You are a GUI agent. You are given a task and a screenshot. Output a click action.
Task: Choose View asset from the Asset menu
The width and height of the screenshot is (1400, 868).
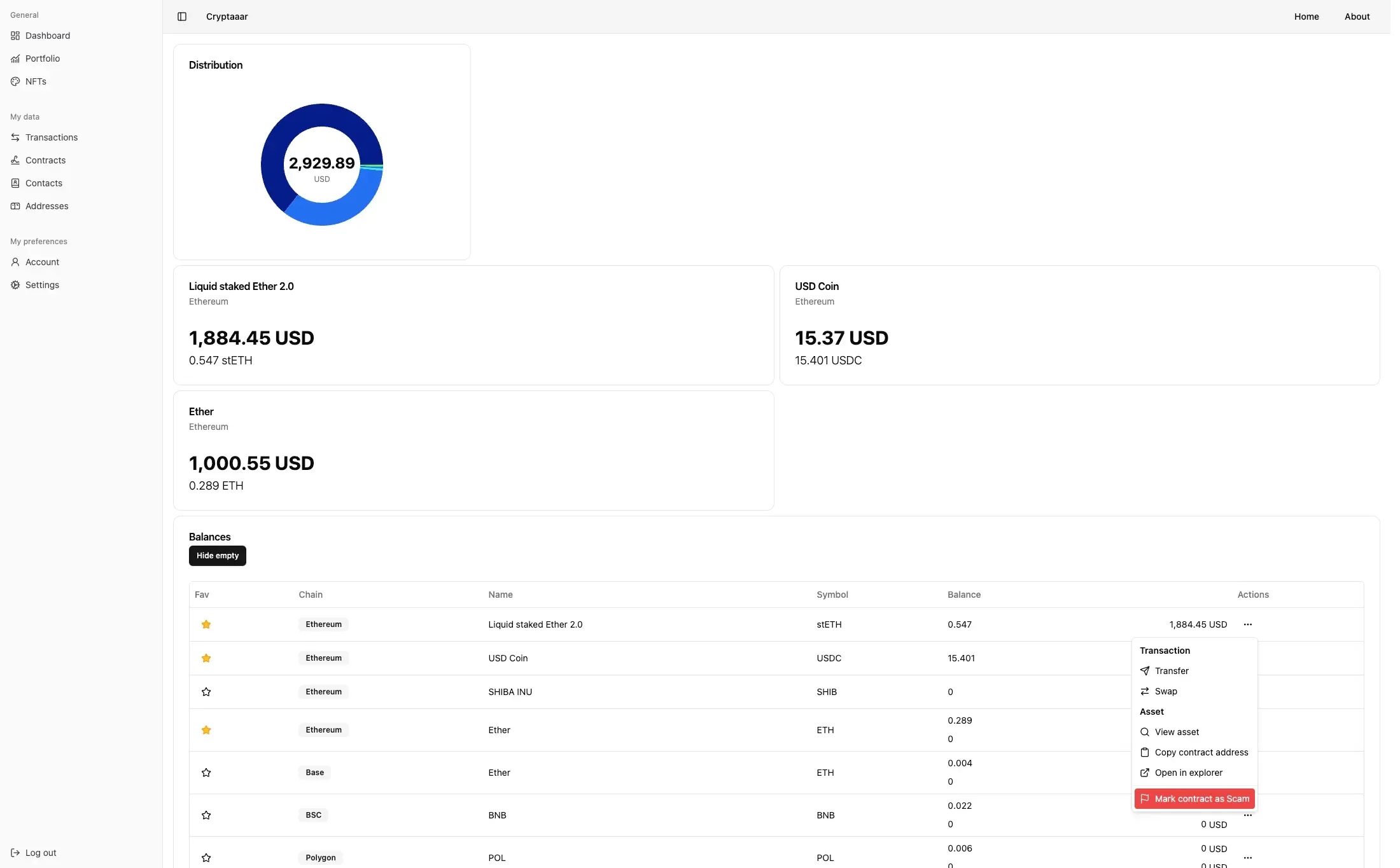coord(1177,732)
